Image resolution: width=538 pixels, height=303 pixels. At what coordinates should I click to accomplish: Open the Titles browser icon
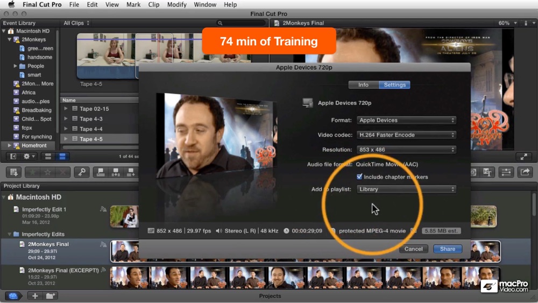click(x=488, y=172)
